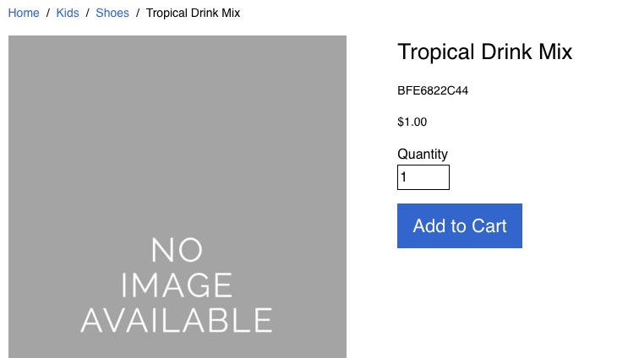Place cursor in box showing quantity 1
Screen dimensions: 639x358
423,177
